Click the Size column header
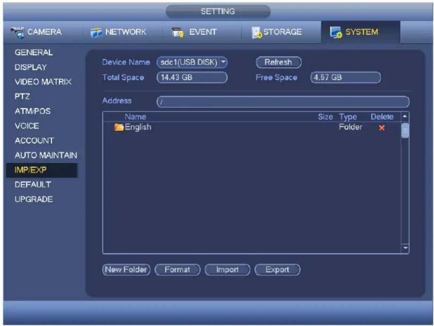Screen dimensions: 434x326 click(325, 117)
